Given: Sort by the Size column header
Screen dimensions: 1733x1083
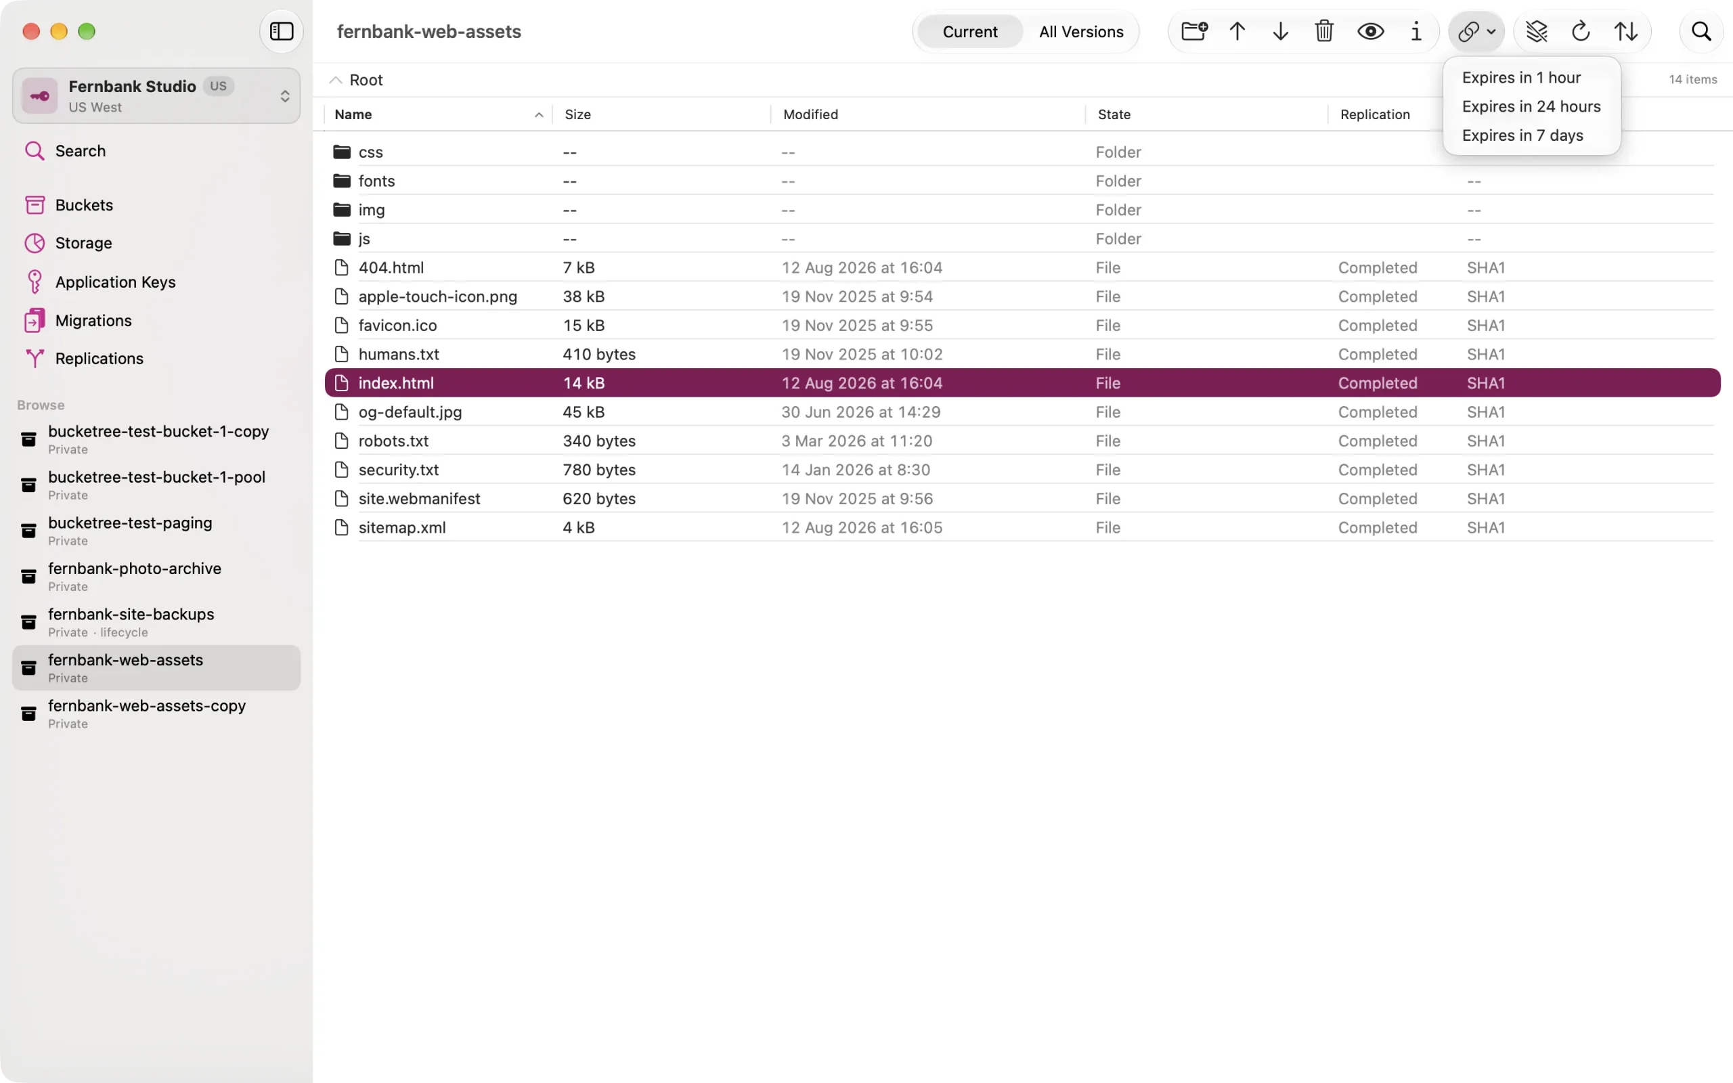Looking at the screenshot, I should point(663,114).
